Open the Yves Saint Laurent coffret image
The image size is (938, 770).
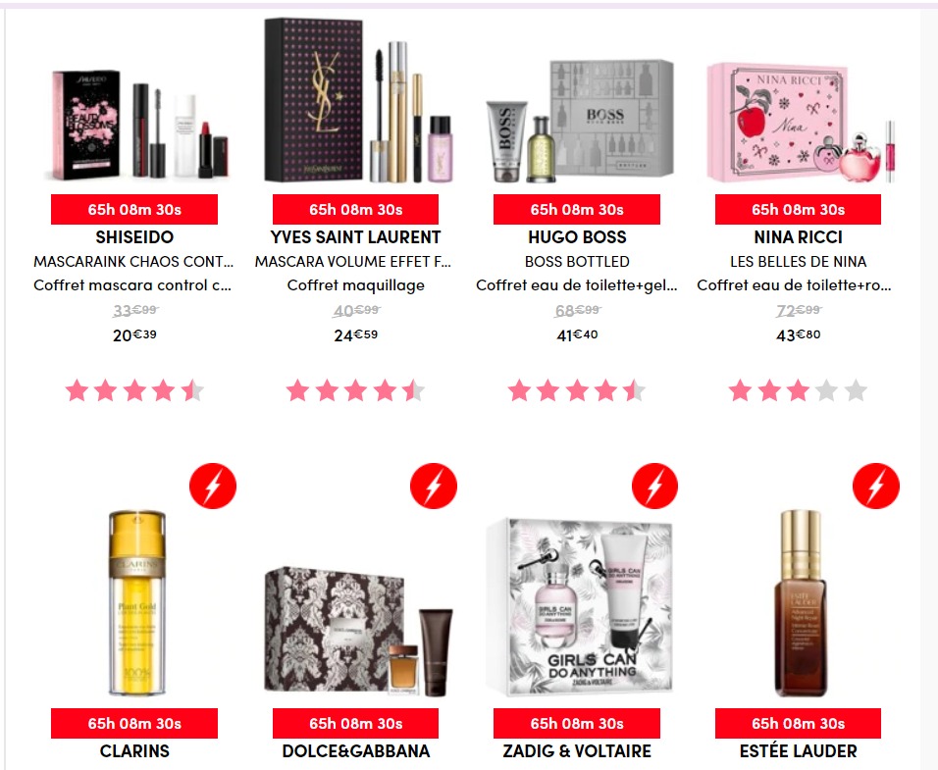click(358, 100)
